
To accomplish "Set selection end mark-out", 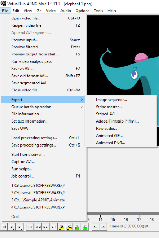I will coord(103,227).
